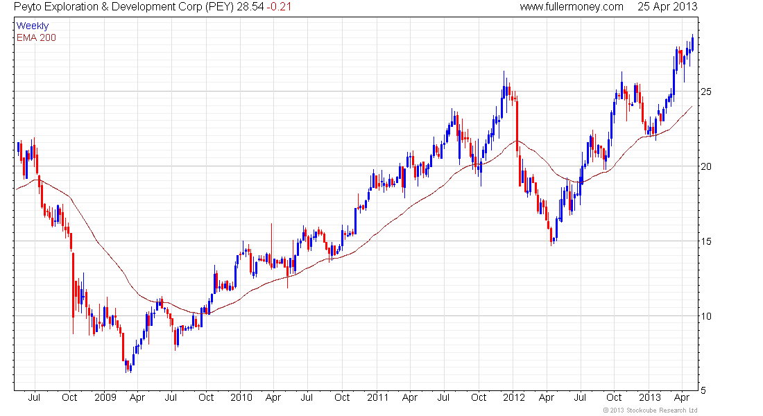The width and height of the screenshot is (763, 416).
Task: Click the Oct label just before 2011
Action: [x=342, y=397]
